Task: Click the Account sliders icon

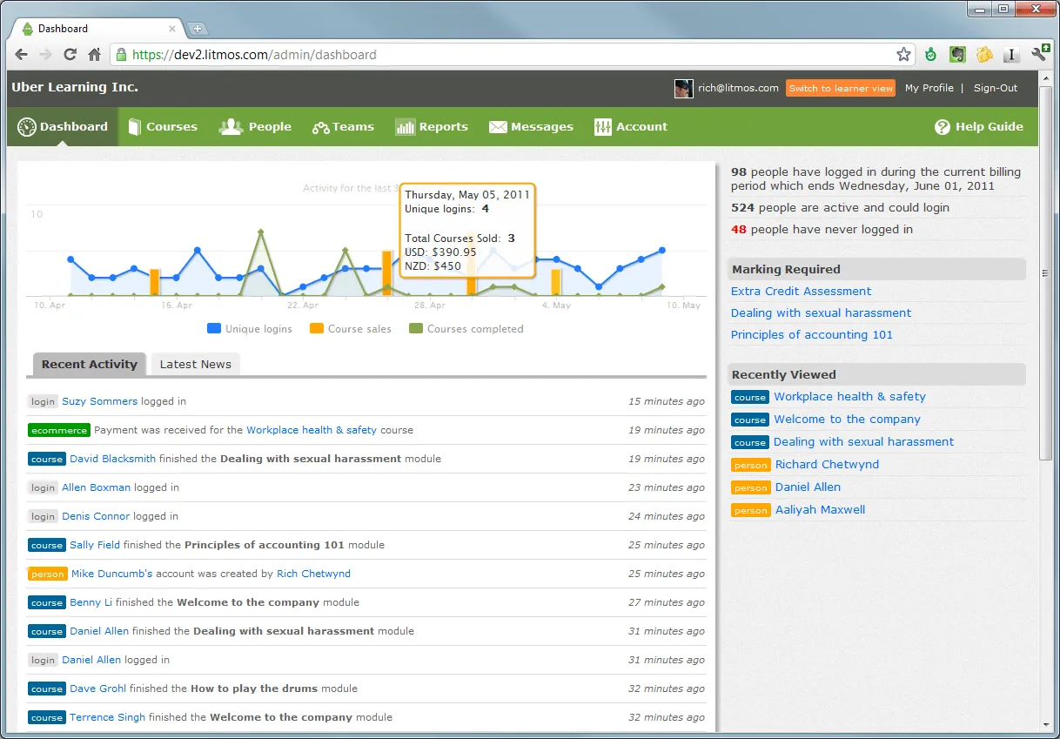Action: pos(603,127)
